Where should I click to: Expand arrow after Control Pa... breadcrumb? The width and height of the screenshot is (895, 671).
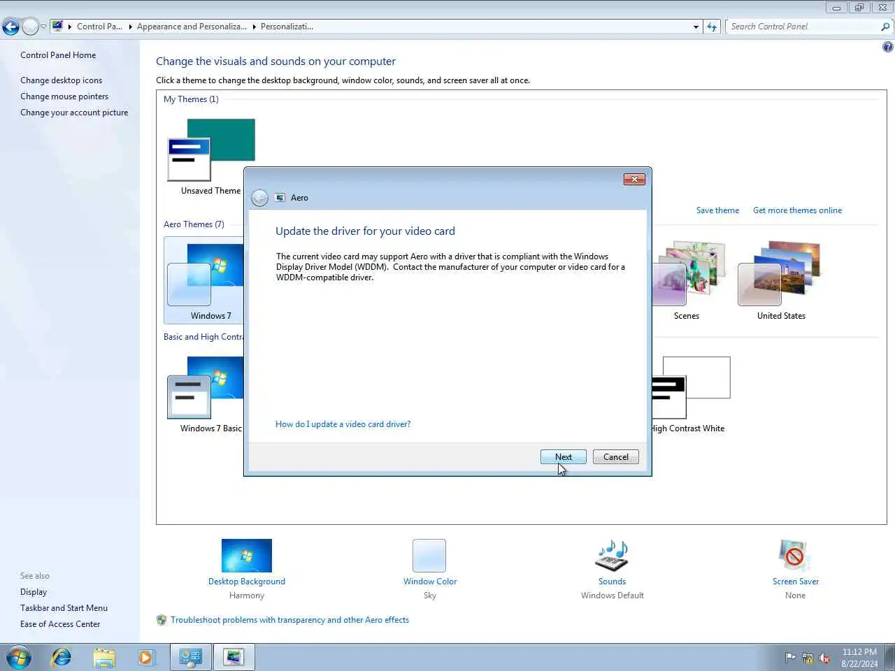point(130,27)
